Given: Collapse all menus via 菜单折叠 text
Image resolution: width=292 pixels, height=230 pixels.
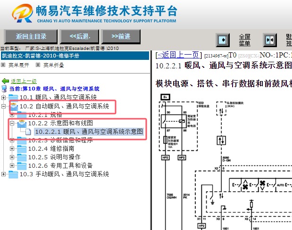Looking at the screenshot, I should pos(54,65).
